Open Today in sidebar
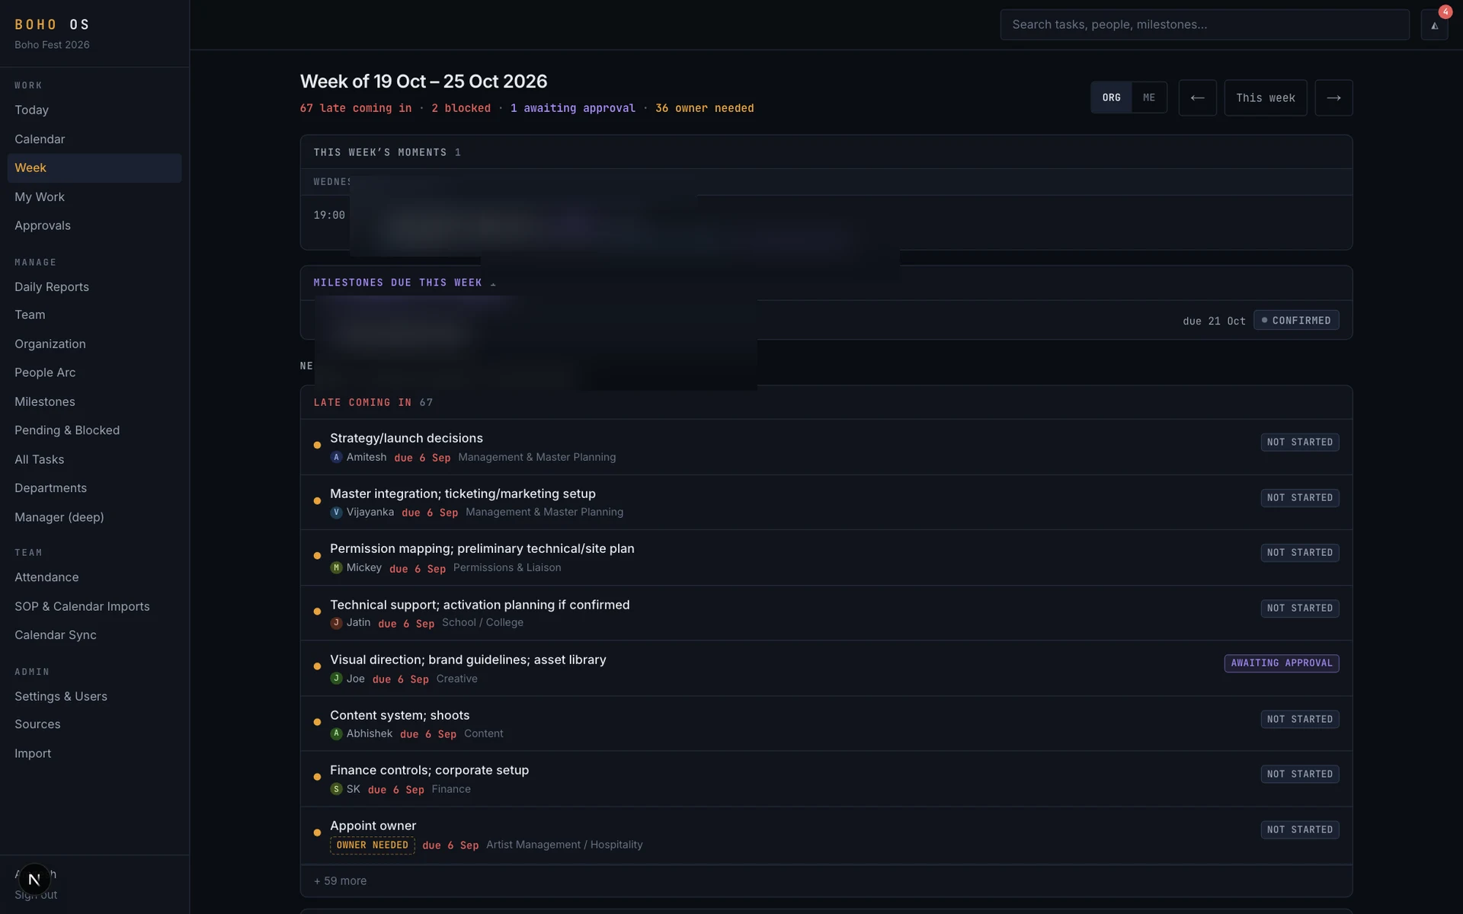This screenshot has height=914, width=1463. pyautogui.click(x=94, y=110)
